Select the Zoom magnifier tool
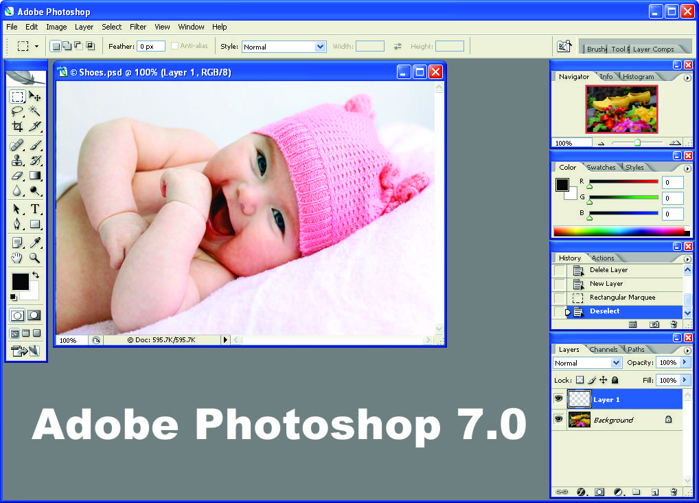The width and height of the screenshot is (699, 503). (35, 258)
